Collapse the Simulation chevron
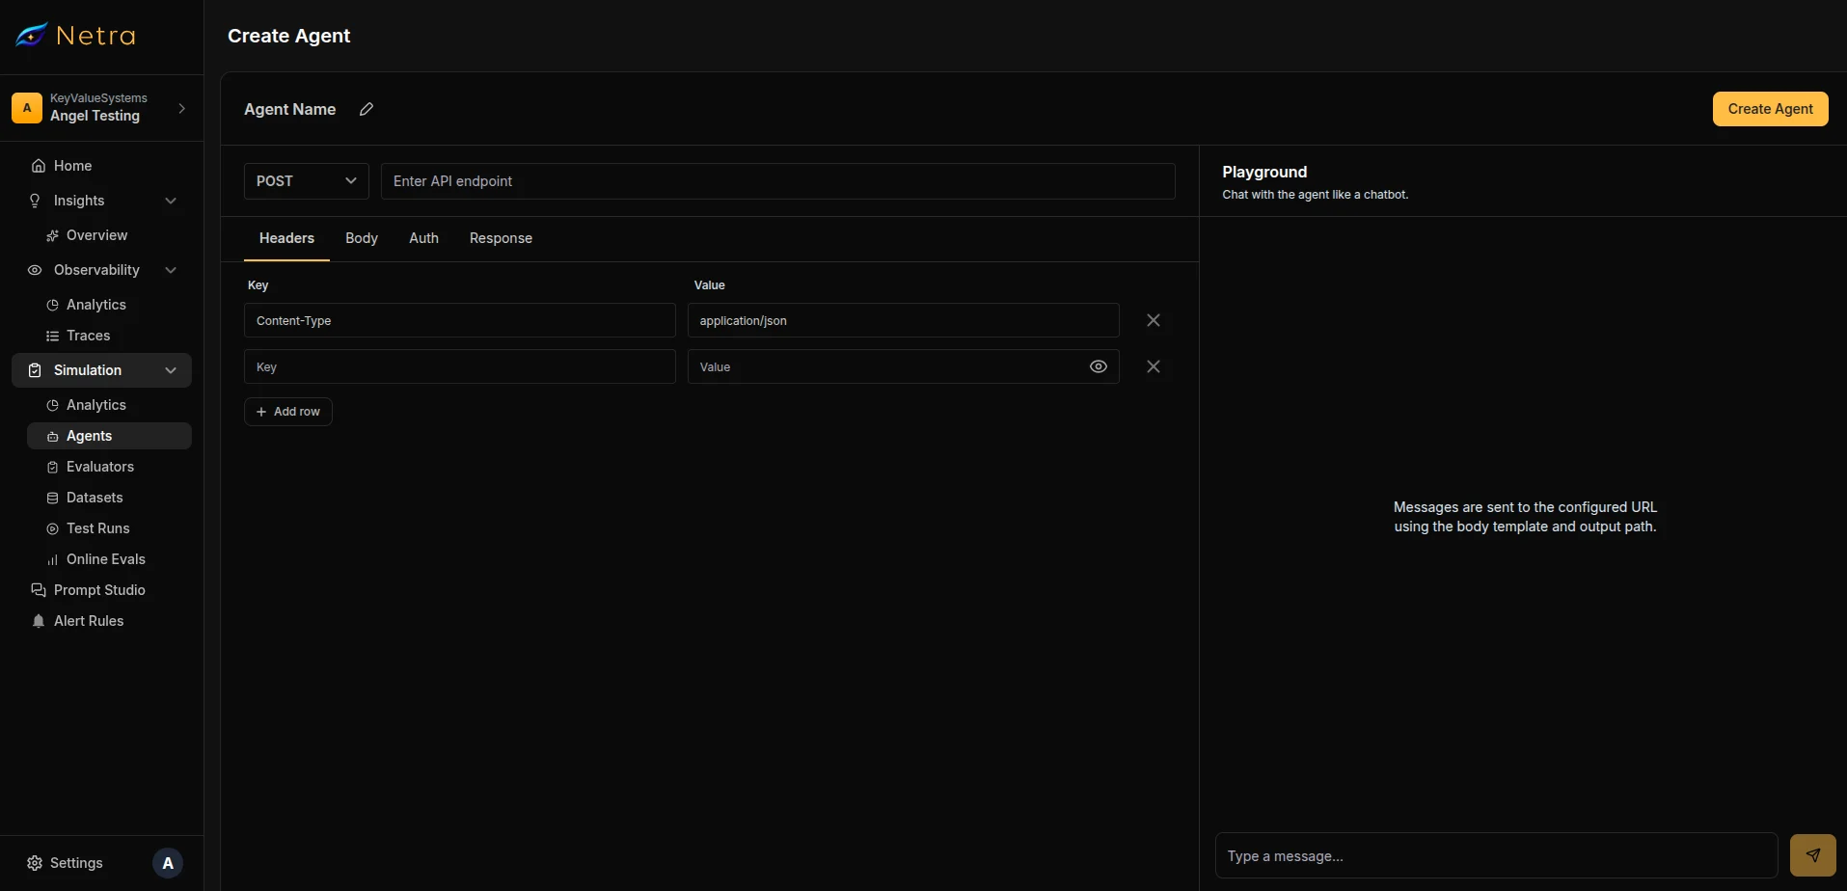 (x=171, y=370)
